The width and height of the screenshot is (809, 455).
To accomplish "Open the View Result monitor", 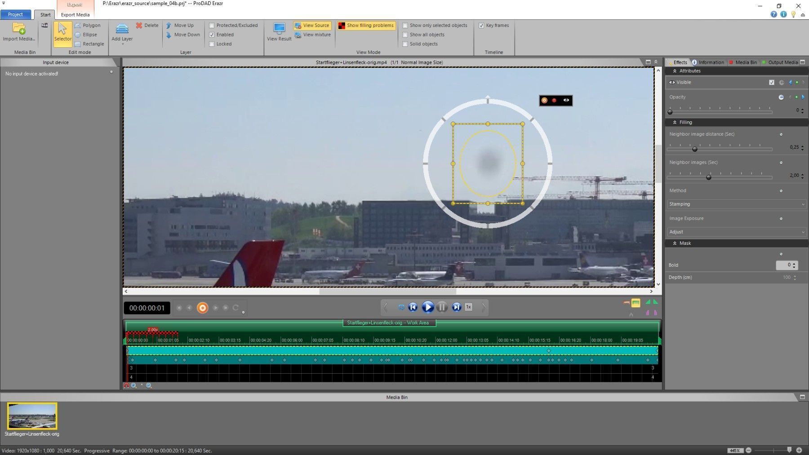I will coord(279,29).
